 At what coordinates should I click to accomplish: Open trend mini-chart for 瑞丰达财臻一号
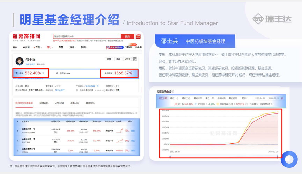click(x=119, y=130)
